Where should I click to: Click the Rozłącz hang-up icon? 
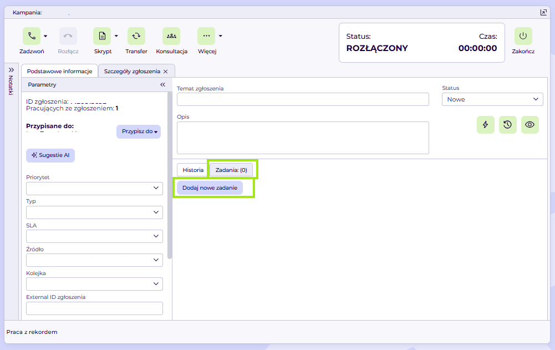coord(68,36)
